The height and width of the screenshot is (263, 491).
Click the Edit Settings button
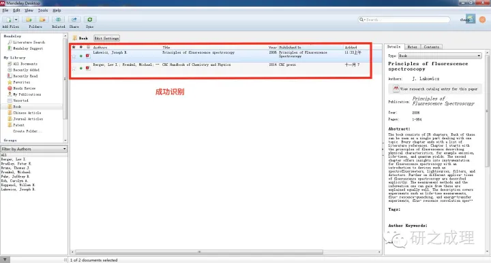coord(107,38)
